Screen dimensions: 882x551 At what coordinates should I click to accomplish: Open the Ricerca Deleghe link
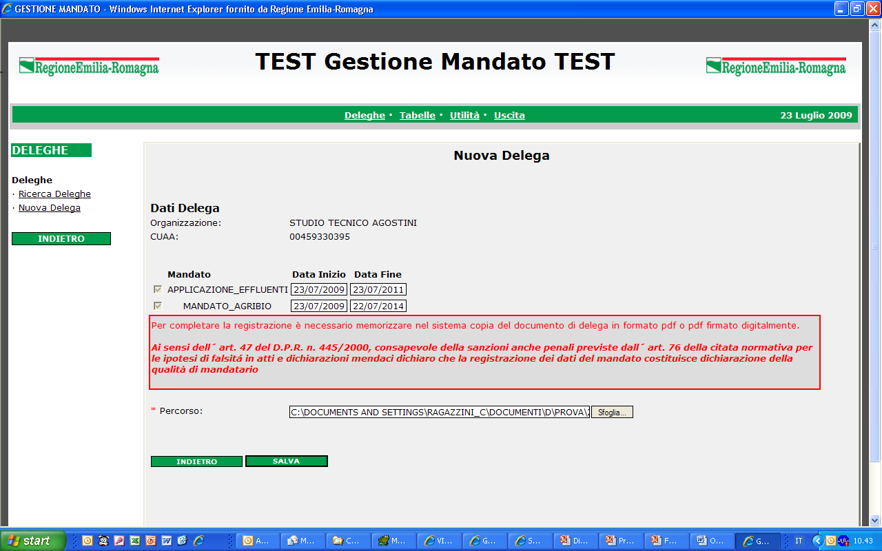54,194
